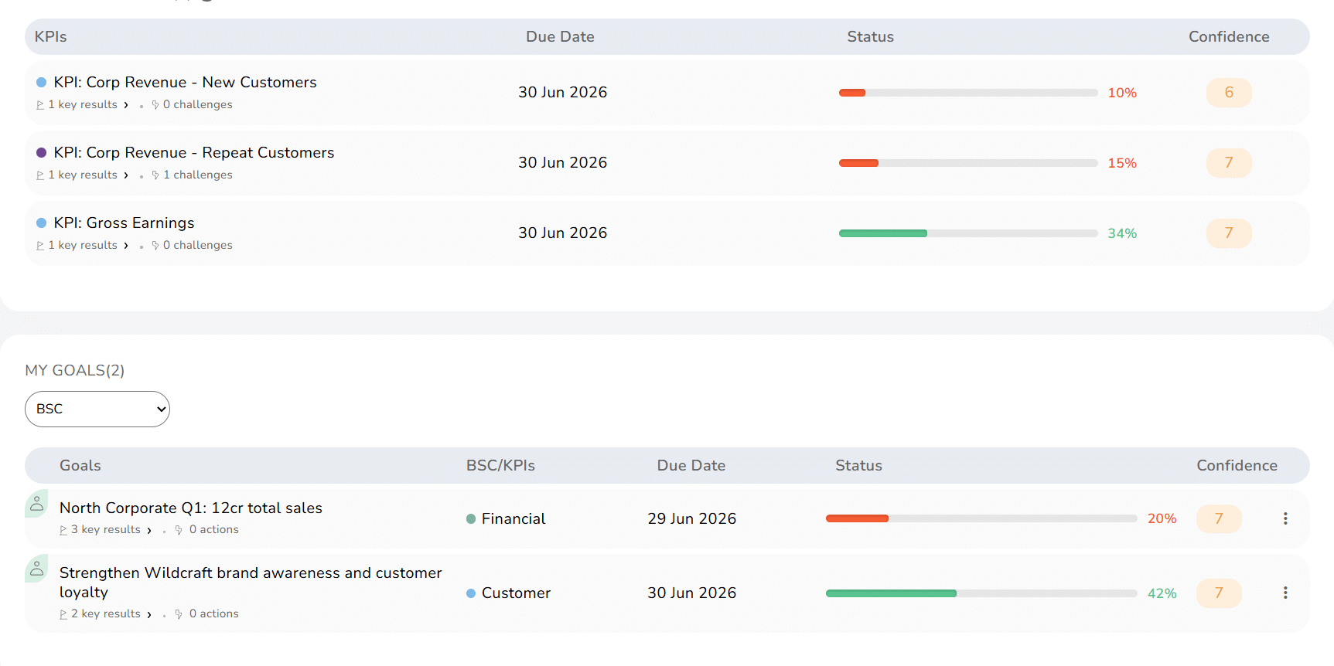Click the Financial BSC tag

(506, 518)
